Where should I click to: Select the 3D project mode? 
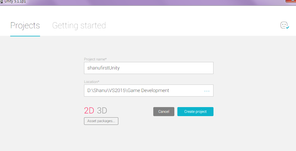[x=102, y=111]
